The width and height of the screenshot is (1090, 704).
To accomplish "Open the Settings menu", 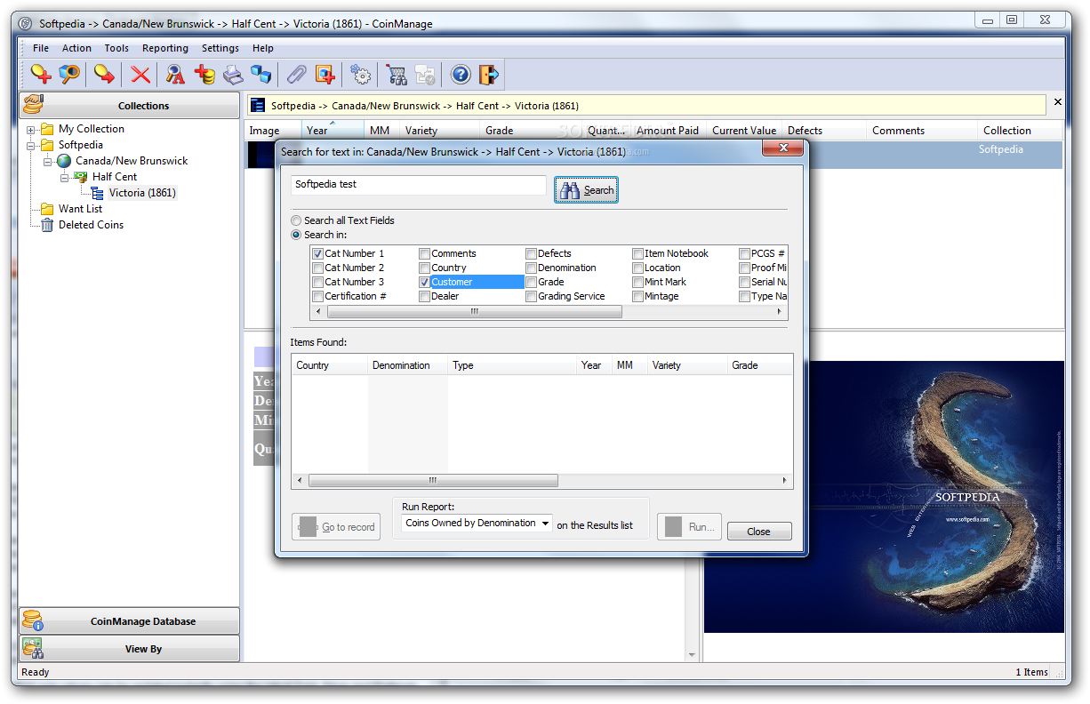I will (220, 48).
